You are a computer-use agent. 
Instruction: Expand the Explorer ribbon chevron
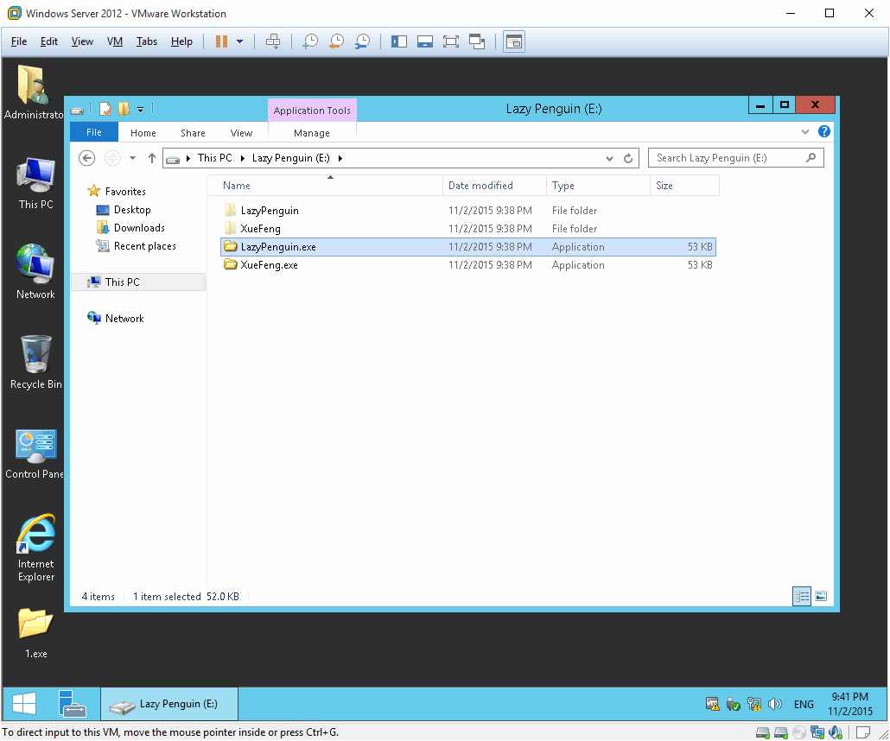804,131
